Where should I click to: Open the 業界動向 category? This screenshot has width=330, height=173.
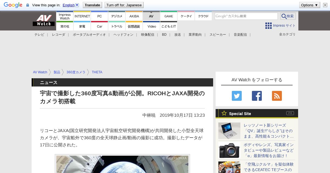(x=195, y=35)
